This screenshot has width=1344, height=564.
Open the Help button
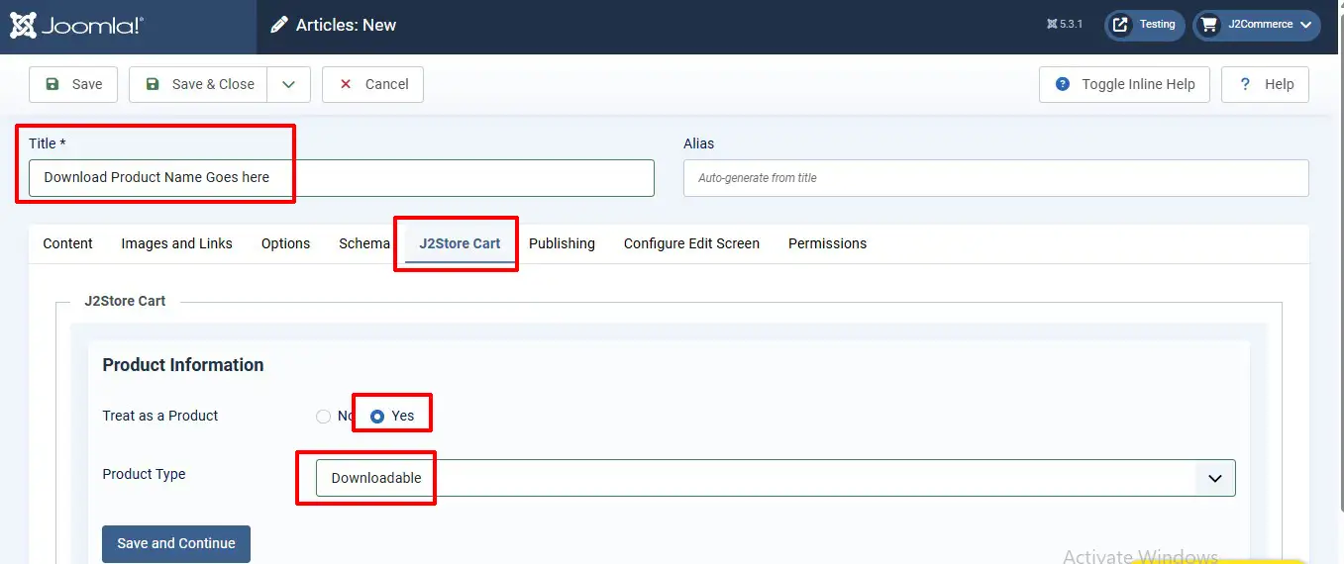[x=1265, y=84]
